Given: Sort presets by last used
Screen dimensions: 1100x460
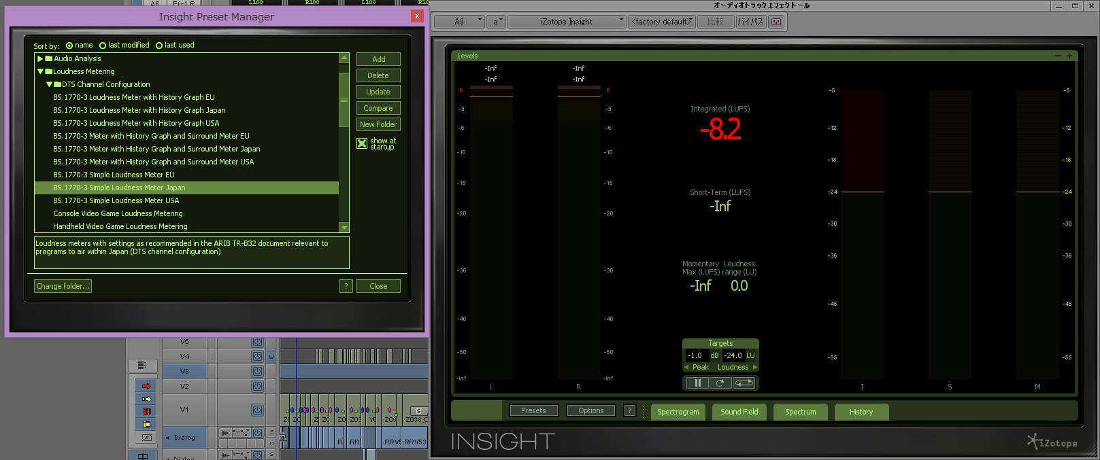Looking at the screenshot, I should pyautogui.click(x=159, y=46).
